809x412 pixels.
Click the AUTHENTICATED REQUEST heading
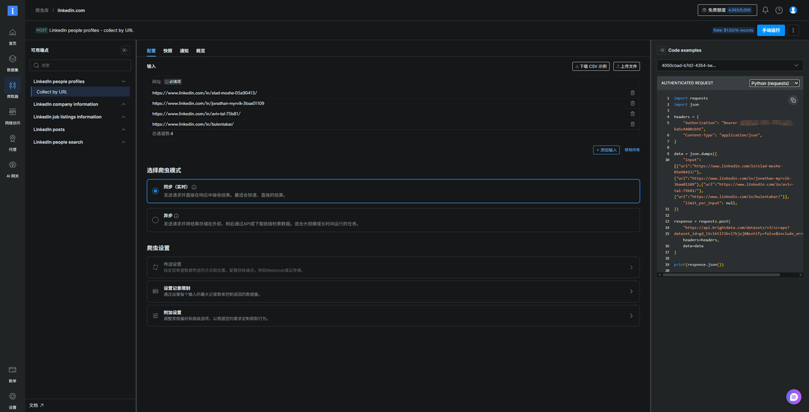pyautogui.click(x=687, y=83)
